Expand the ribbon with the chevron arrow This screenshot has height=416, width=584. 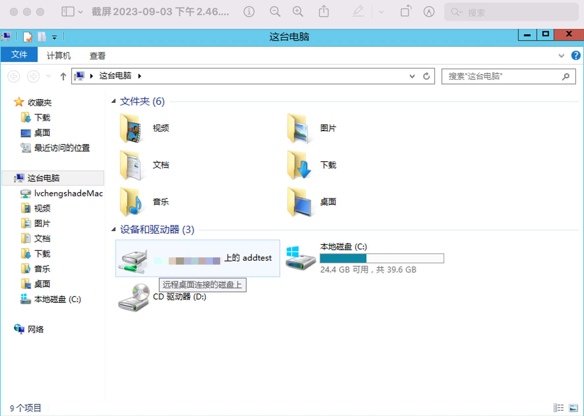click(x=562, y=55)
